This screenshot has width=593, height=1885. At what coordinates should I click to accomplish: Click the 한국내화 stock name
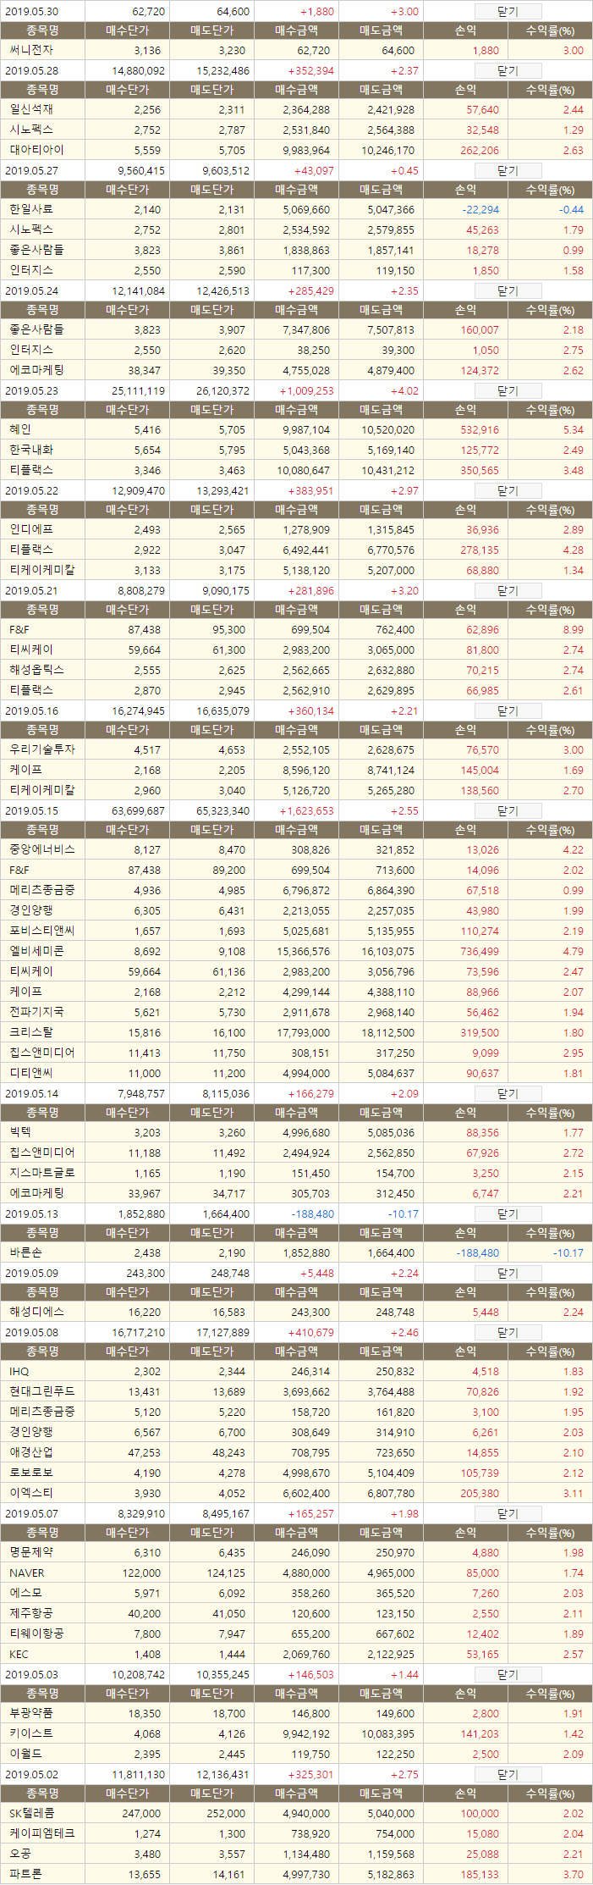pyautogui.click(x=30, y=451)
